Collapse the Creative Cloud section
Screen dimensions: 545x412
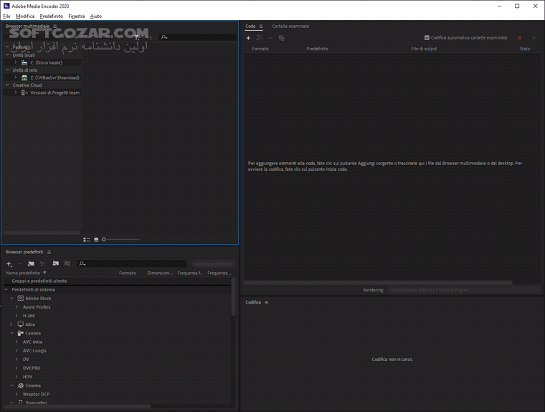coord(8,85)
